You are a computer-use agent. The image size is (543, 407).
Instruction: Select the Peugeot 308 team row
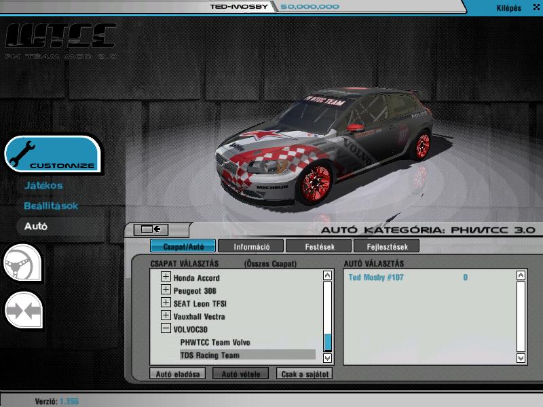(x=195, y=291)
